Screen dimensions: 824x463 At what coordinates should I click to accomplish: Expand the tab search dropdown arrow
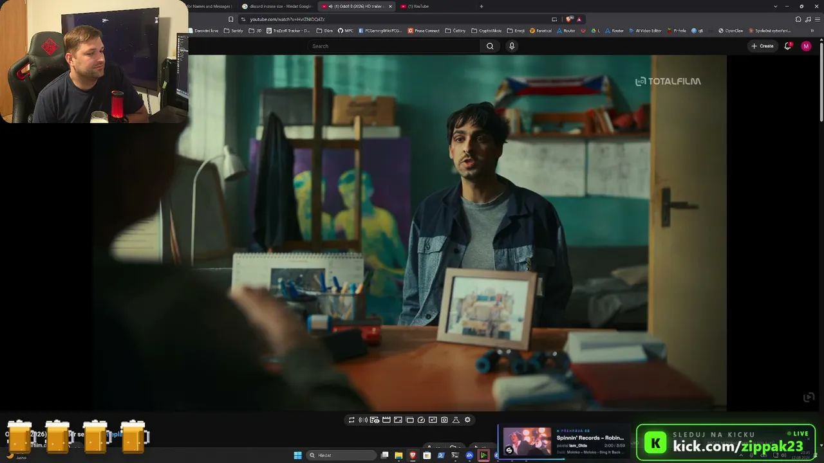(776, 6)
